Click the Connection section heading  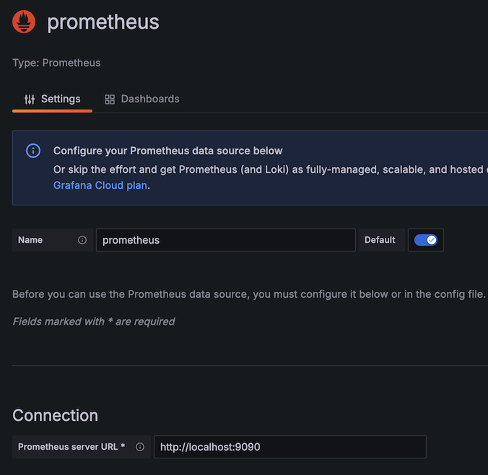(x=56, y=415)
